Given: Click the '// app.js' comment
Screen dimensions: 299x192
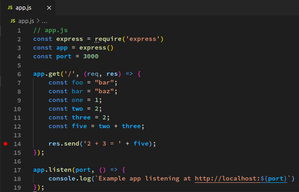Looking at the screenshot, I should point(50,30).
